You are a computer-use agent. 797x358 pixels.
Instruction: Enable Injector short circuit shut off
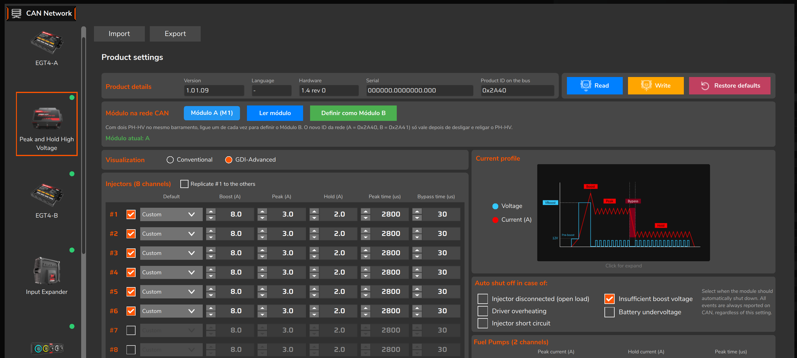coord(482,323)
